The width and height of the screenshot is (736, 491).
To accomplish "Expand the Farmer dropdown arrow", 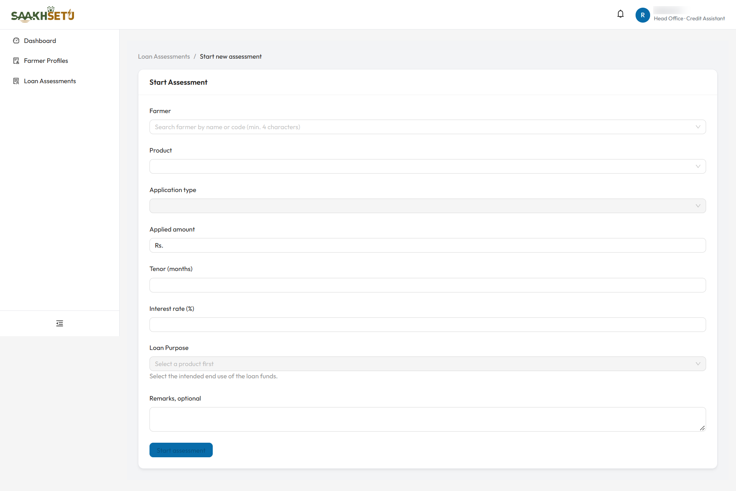I will pos(698,127).
